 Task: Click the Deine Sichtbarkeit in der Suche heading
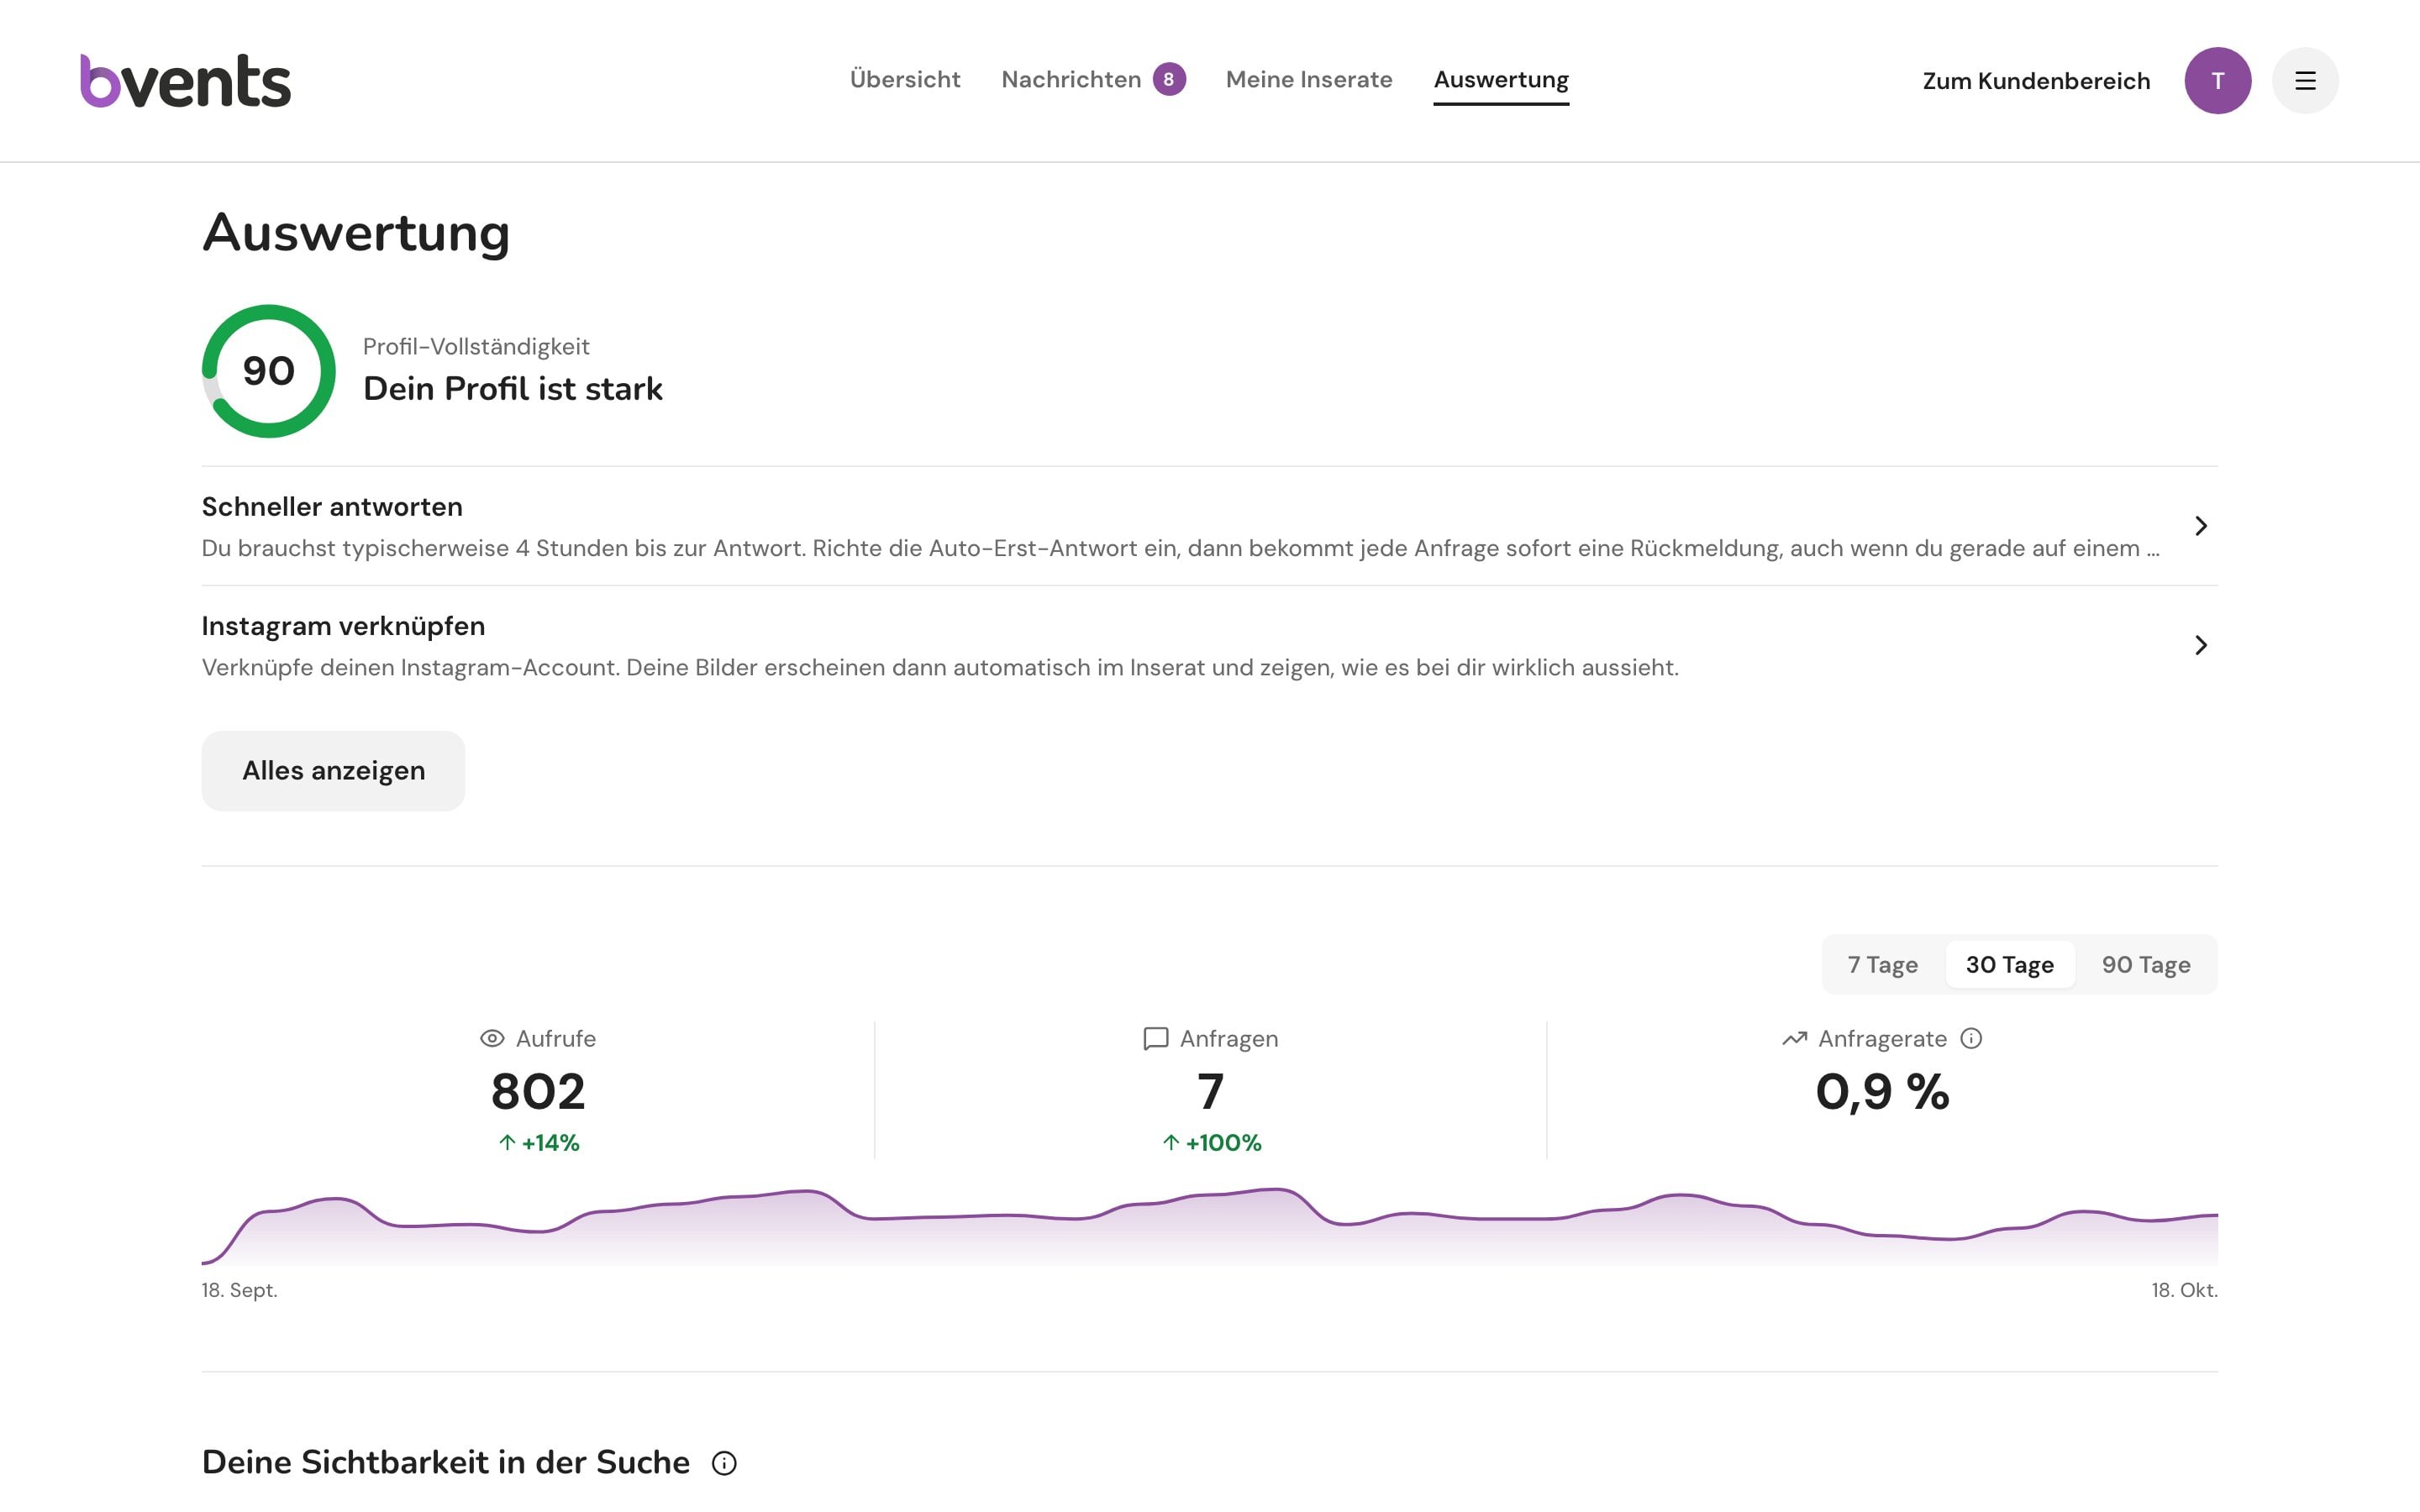[446, 1462]
